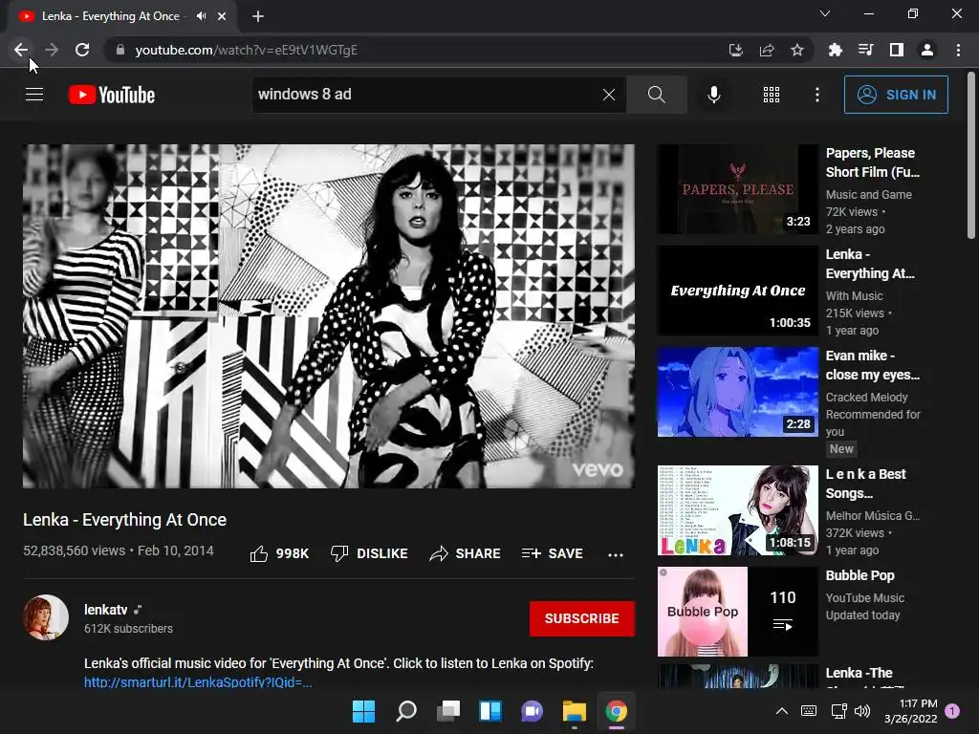Play Everything At Once 1:00:35 video
The image size is (979, 734).
pos(737,291)
